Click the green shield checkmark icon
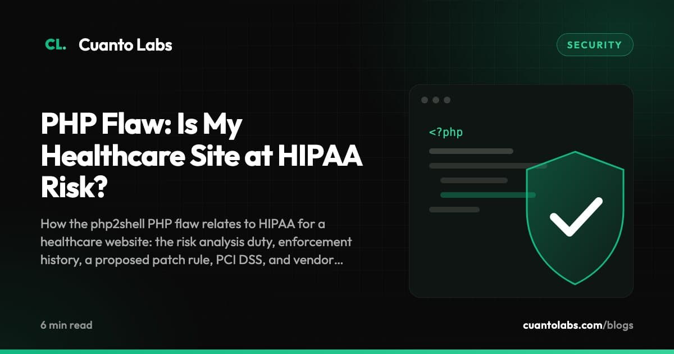This screenshot has width=674, height=354. 575,217
